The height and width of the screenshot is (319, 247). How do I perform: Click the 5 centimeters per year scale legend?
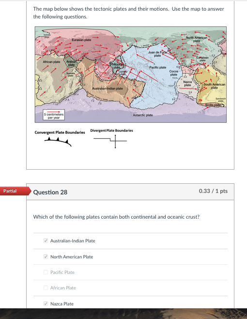click(54, 115)
